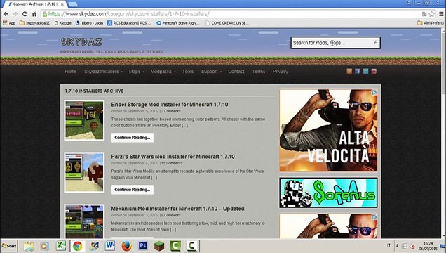This screenshot has width=446, height=253.
Task: Open Firefox from the taskbar
Action: (x=126, y=246)
